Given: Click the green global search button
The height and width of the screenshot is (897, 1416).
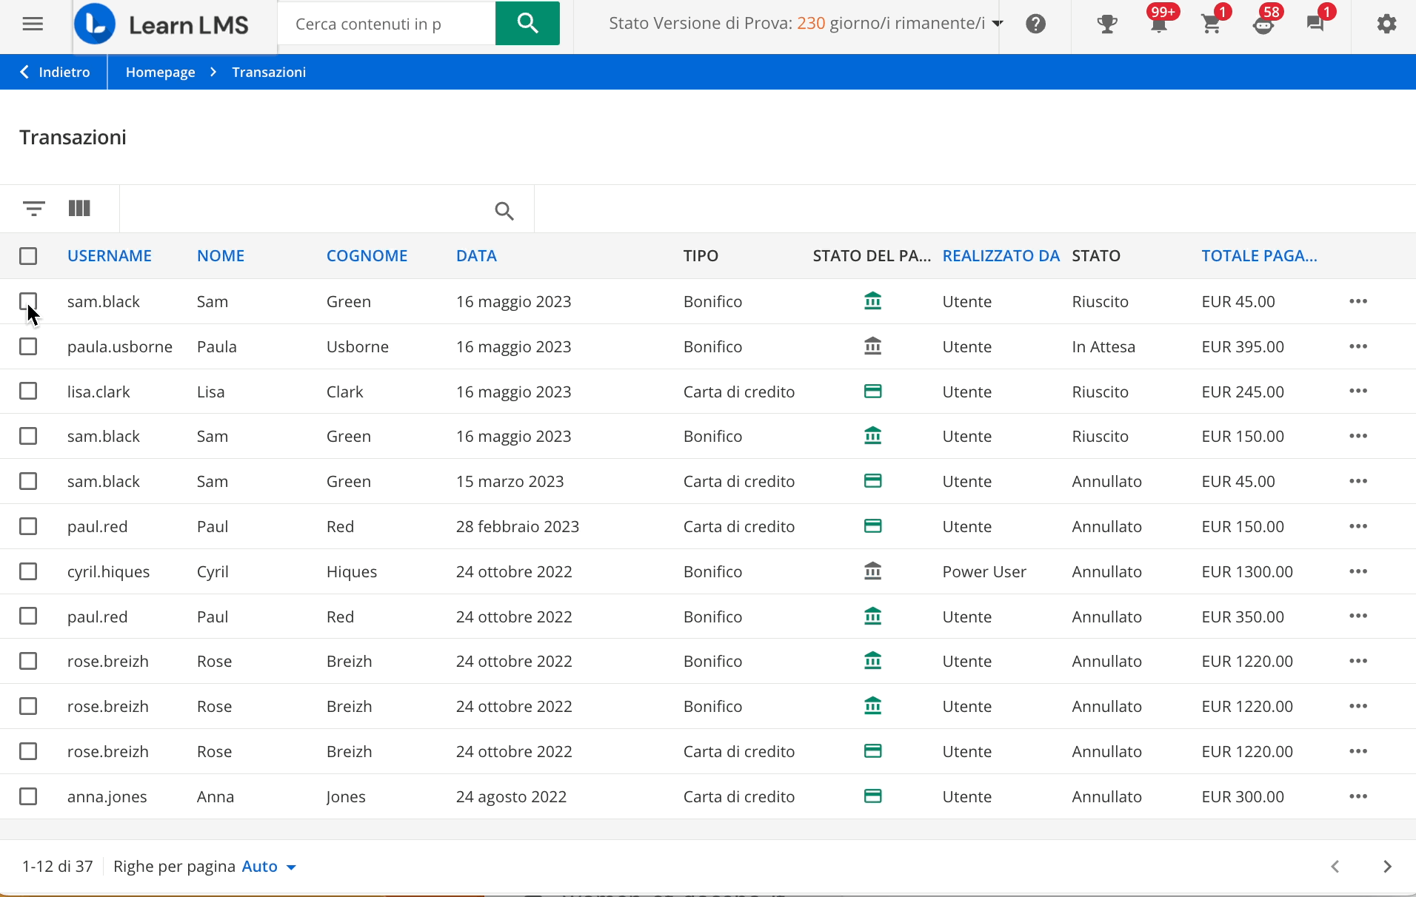Looking at the screenshot, I should coord(527,24).
